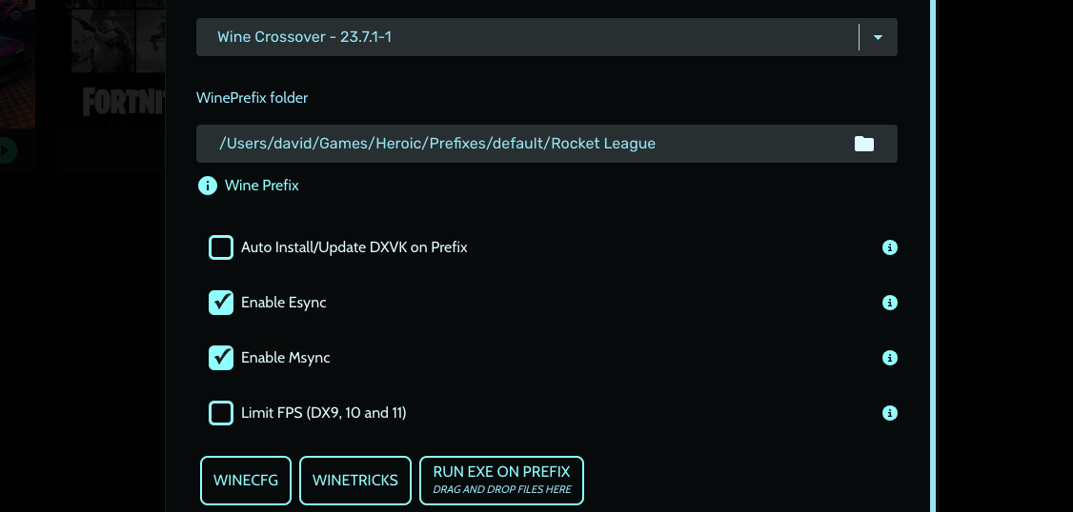
Task: Disable the Enable Msync checkbox
Action: tap(221, 358)
